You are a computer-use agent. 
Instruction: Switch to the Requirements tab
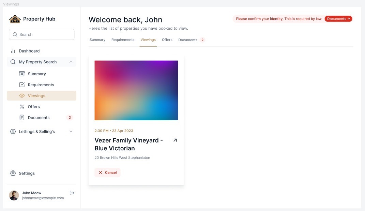point(123,40)
